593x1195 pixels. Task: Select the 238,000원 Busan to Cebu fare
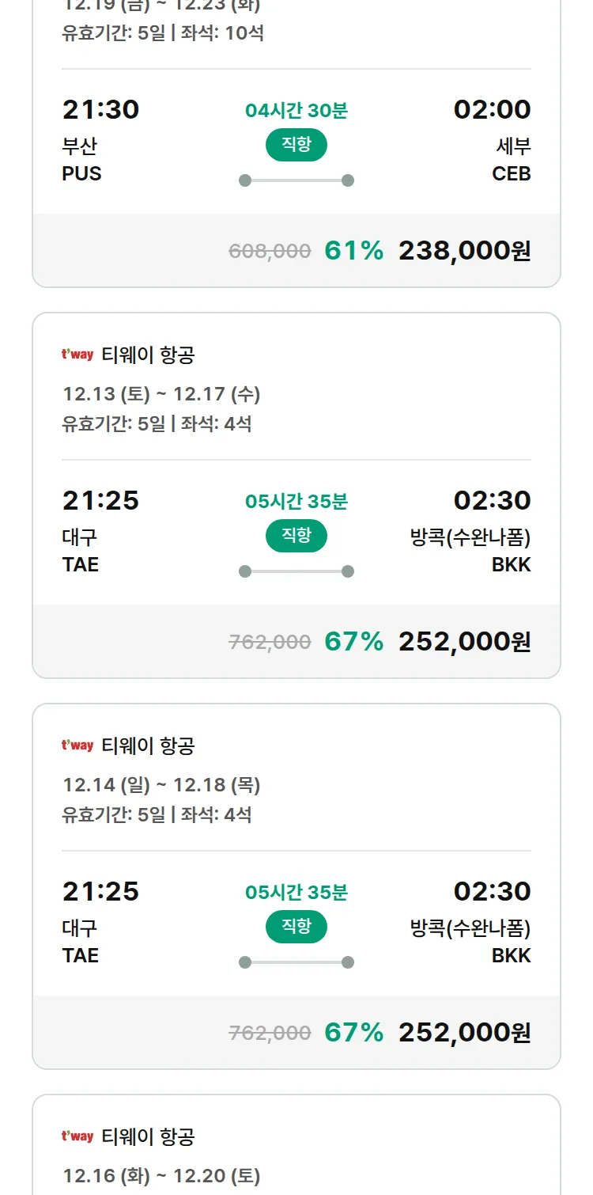point(464,251)
